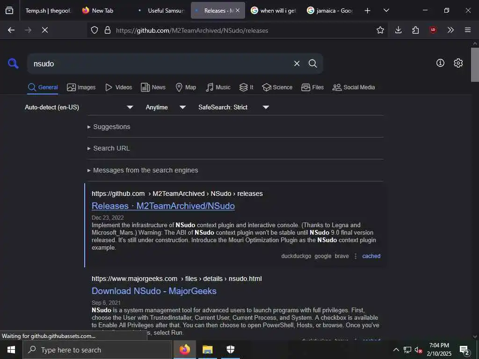479x359 pixels.
Task: Go back with the browser back arrow
Action: pos(11,30)
